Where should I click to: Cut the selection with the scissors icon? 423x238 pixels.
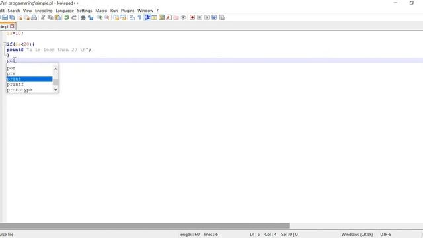[43, 18]
